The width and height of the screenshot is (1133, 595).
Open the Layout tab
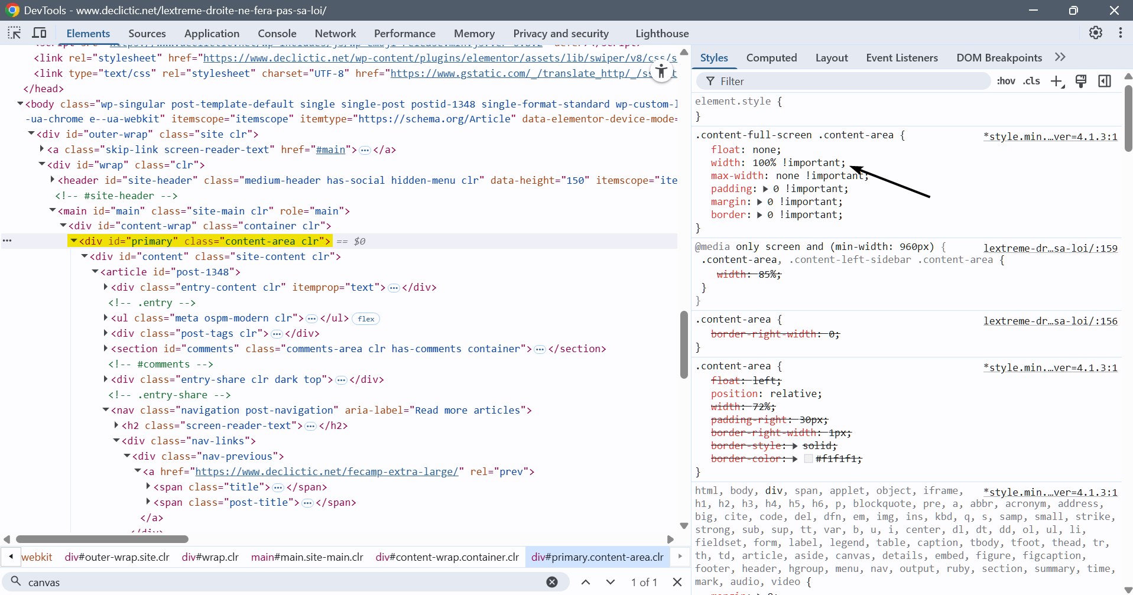[832, 58]
